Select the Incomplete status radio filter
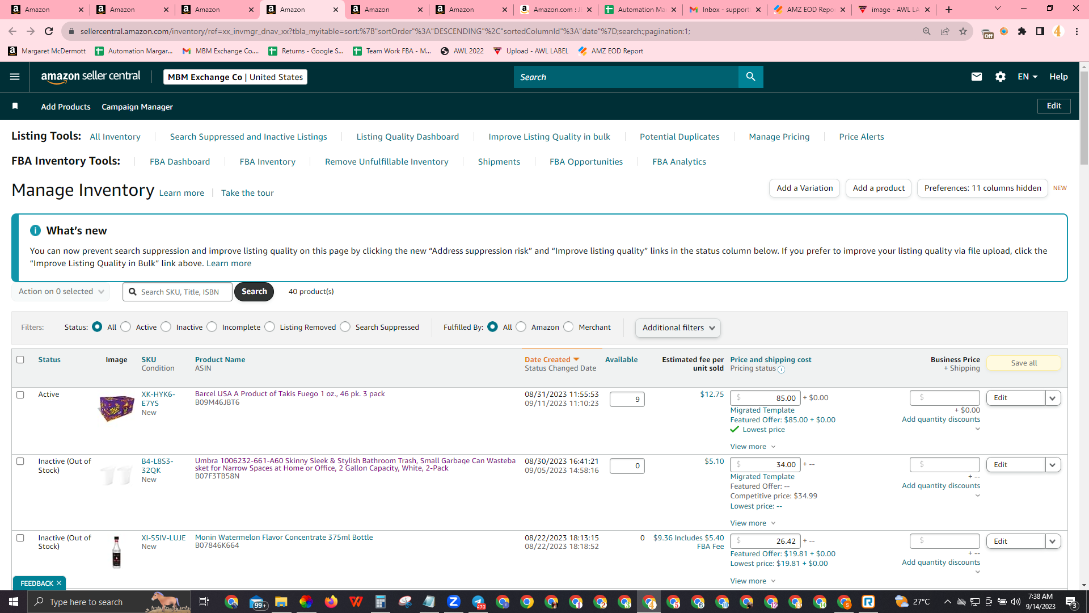This screenshot has width=1089, height=613. point(212,327)
